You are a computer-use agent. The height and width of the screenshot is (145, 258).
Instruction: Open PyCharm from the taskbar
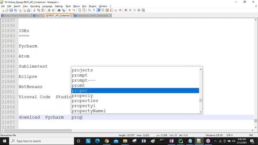[181, 141]
